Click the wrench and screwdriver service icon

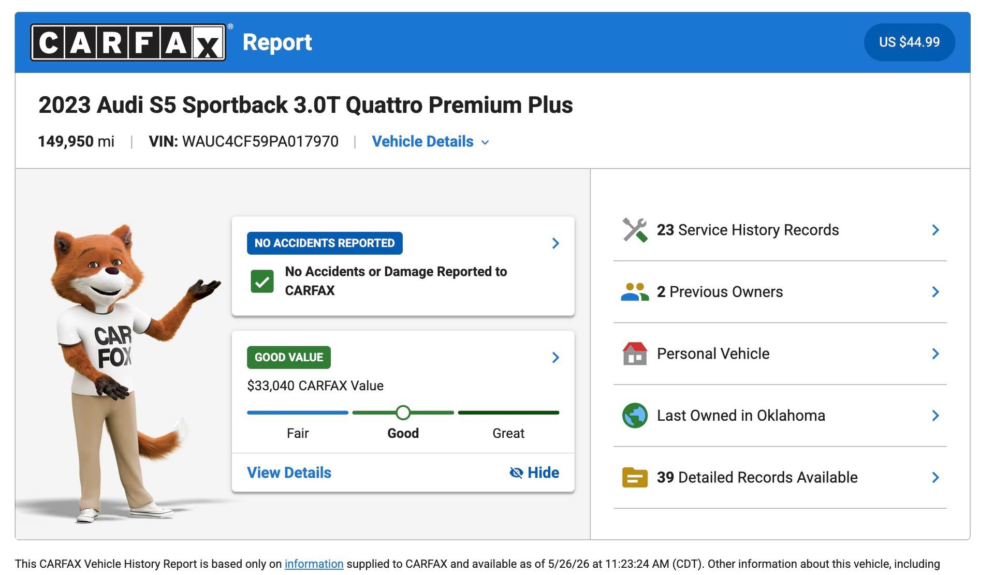pos(635,230)
